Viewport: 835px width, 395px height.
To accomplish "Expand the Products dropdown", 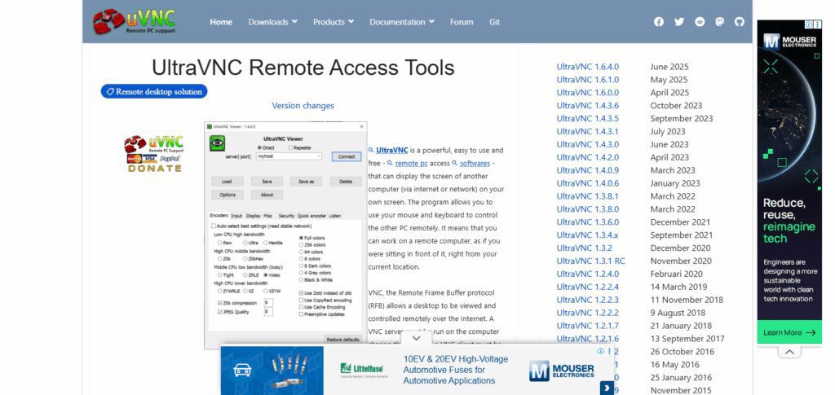I will click(334, 22).
